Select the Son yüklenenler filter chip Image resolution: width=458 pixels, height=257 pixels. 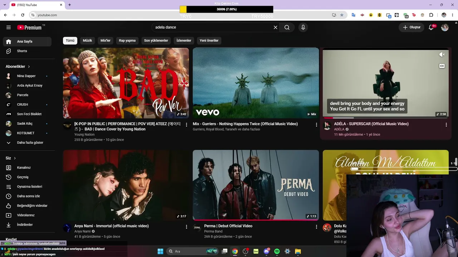coord(156,41)
